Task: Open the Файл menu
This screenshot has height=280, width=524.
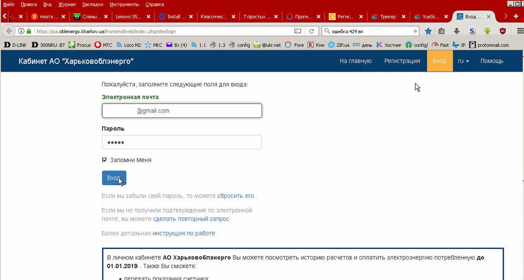Action: [x=9, y=4]
